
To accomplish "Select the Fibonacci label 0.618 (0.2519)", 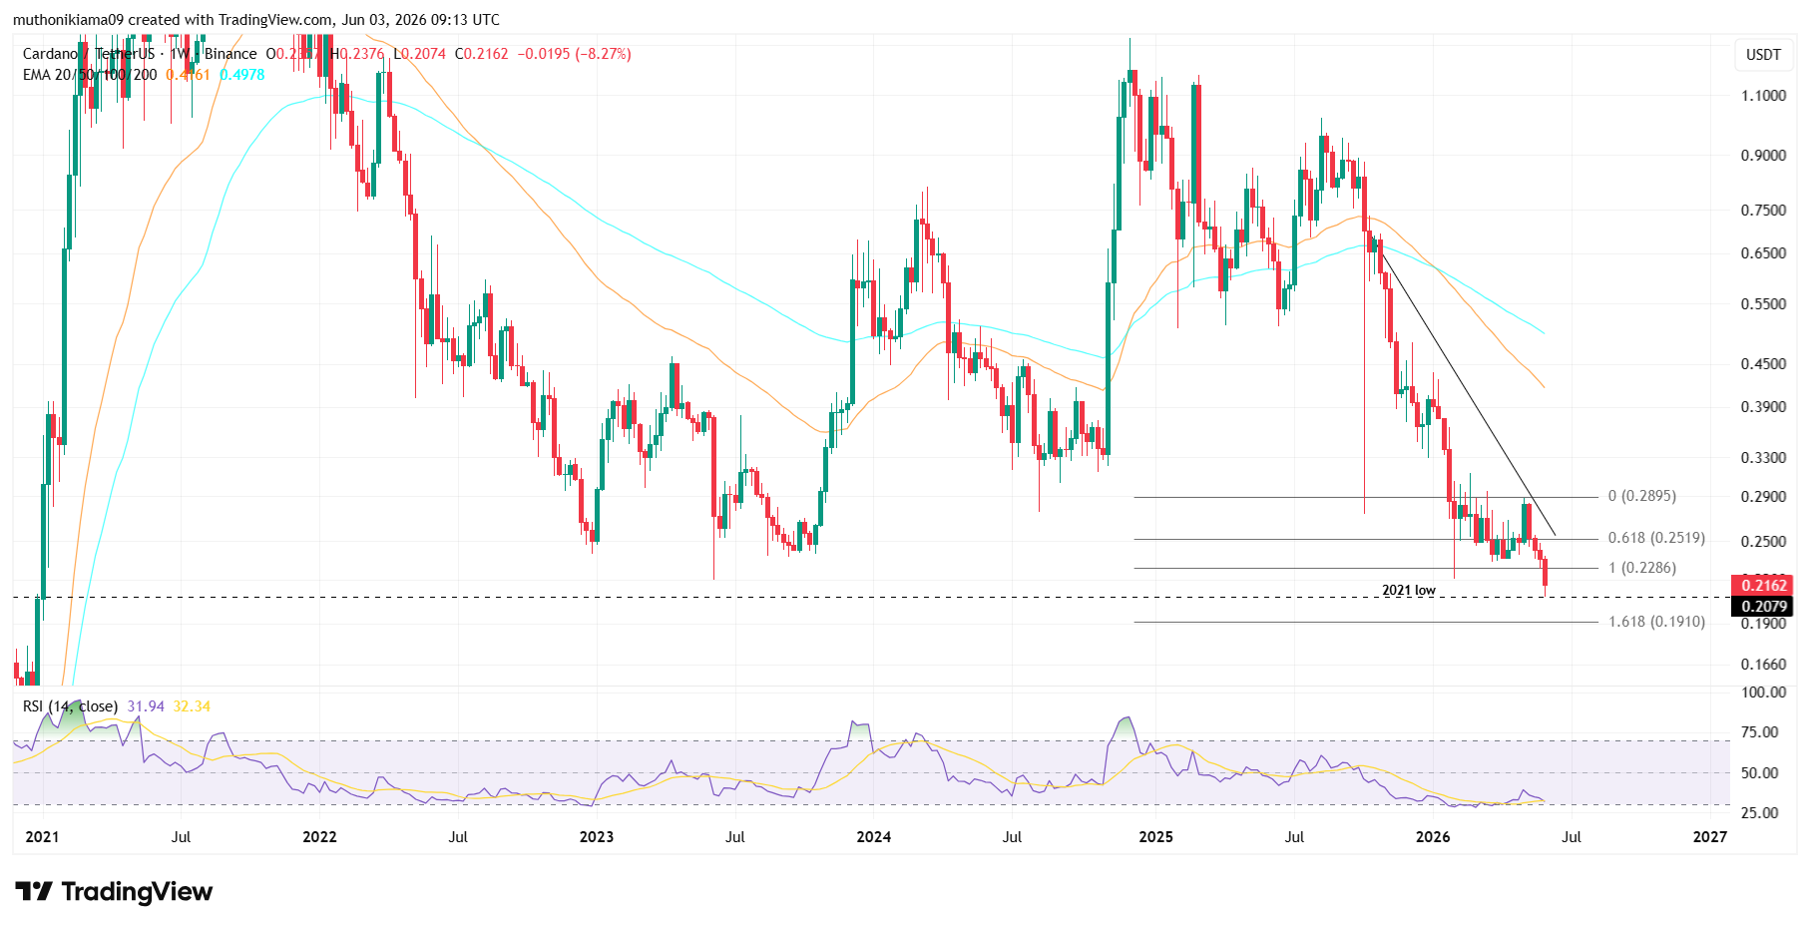I will coord(1656,538).
